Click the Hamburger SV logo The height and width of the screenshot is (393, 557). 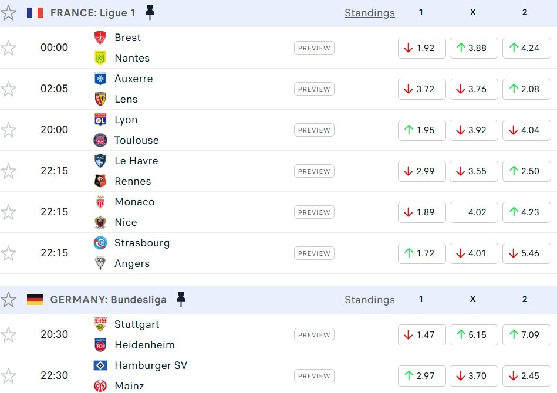tap(100, 365)
